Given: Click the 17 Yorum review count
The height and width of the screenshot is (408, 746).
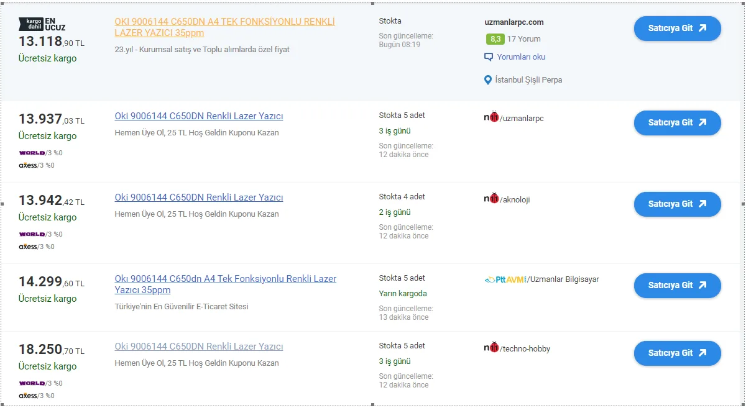Looking at the screenshot, I should pyautogui.click(x=524, y=39).
